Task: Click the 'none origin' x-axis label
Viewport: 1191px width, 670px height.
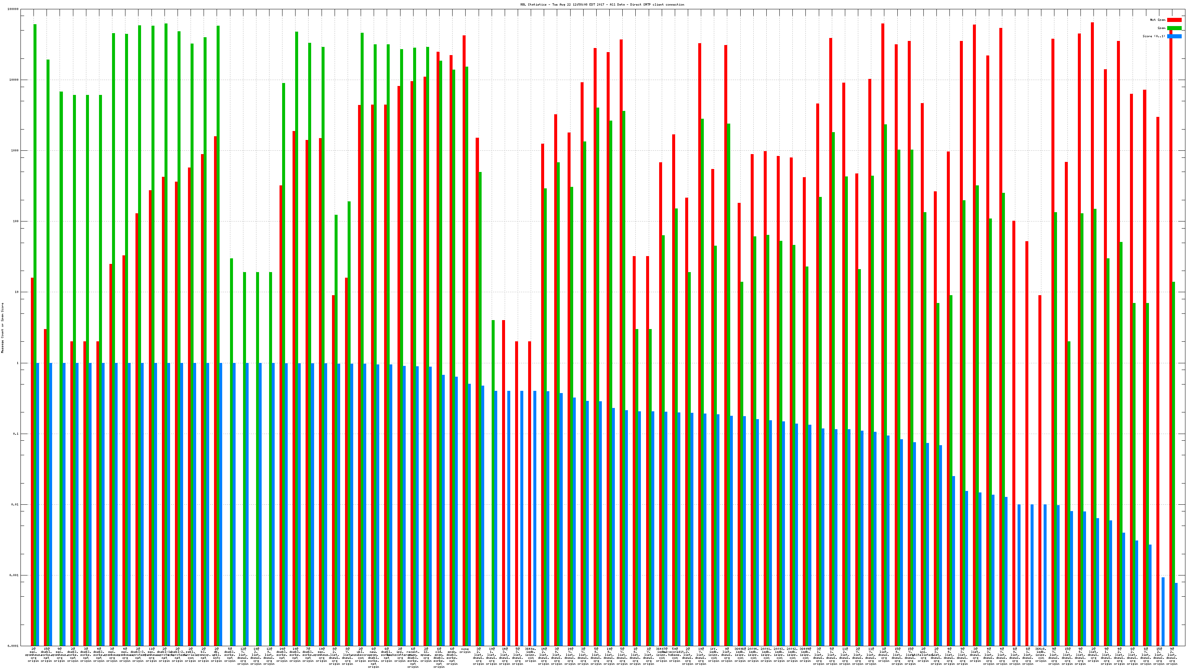Action: click(x=465, y=651)
